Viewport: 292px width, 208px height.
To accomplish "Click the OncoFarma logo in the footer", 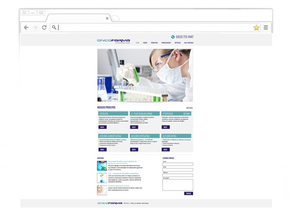I will click(x=109, y=203).
